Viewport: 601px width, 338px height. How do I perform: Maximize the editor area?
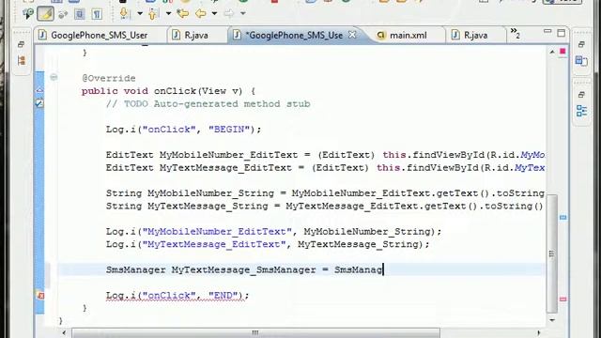click(x=562, y=33)
